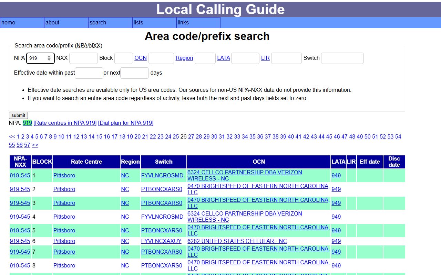Image resolution: width=441 pixels, height=275 pixels.
Task: Focus the LATA input field
Action: point(245,58)
